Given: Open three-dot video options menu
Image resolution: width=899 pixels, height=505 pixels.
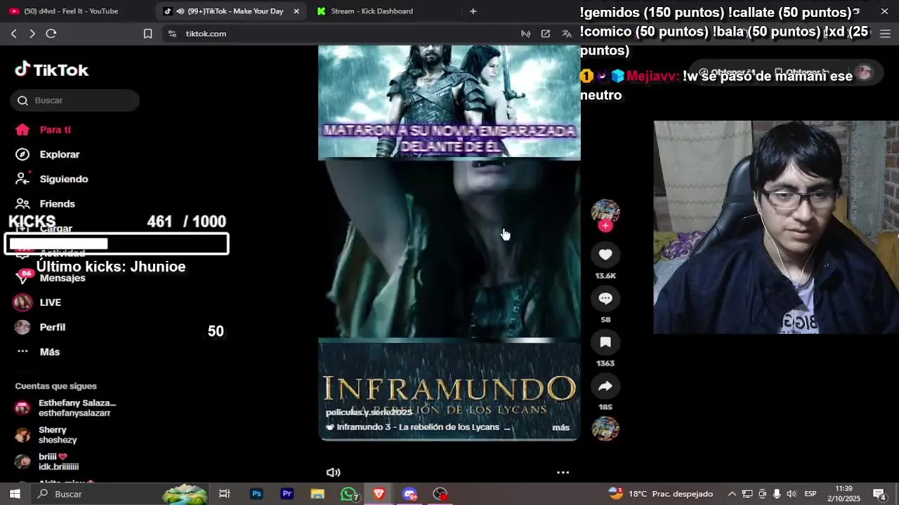Looking at the screenshot, I should pos(563,473).
